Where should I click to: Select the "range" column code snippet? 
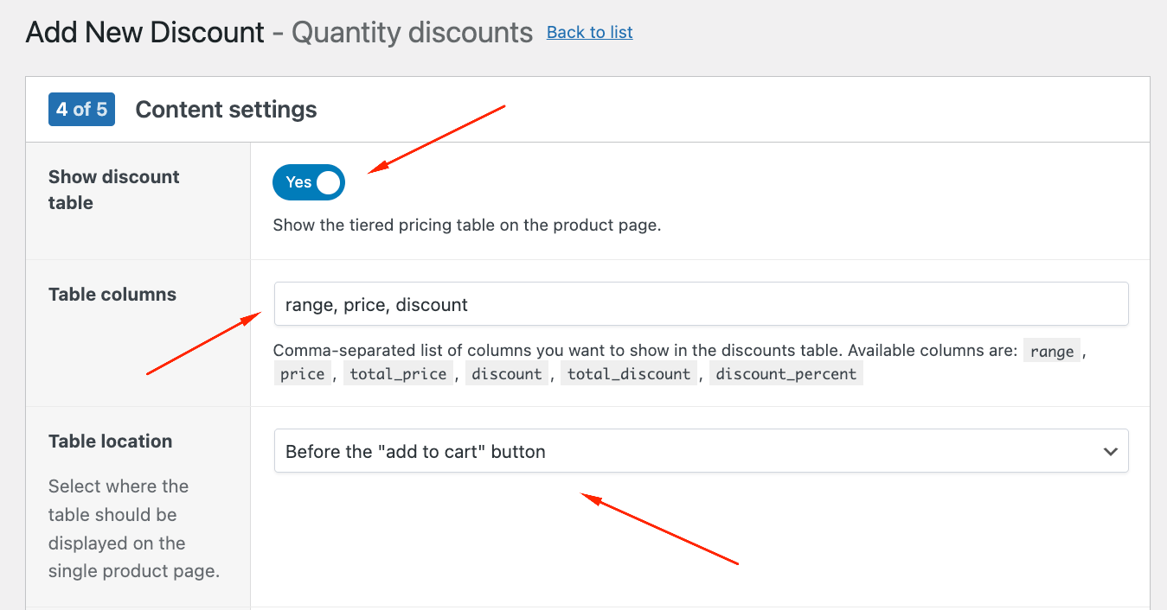point(1051,350)
